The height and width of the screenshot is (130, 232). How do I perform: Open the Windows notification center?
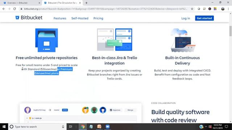(x=226, y=127)
